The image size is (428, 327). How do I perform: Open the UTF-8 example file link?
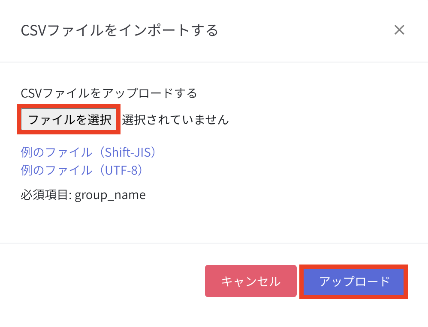point(82,170)
